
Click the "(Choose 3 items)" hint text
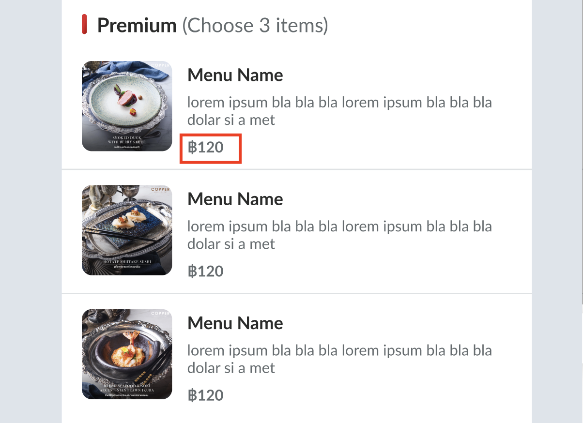pyautogui.click(x=255, y=25)
